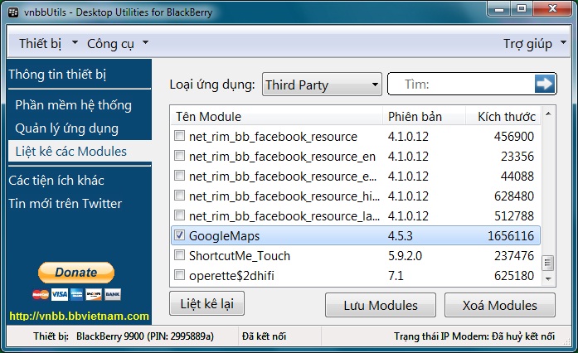Enable the operette$2dhifi module checkbox

click(179, 275)
